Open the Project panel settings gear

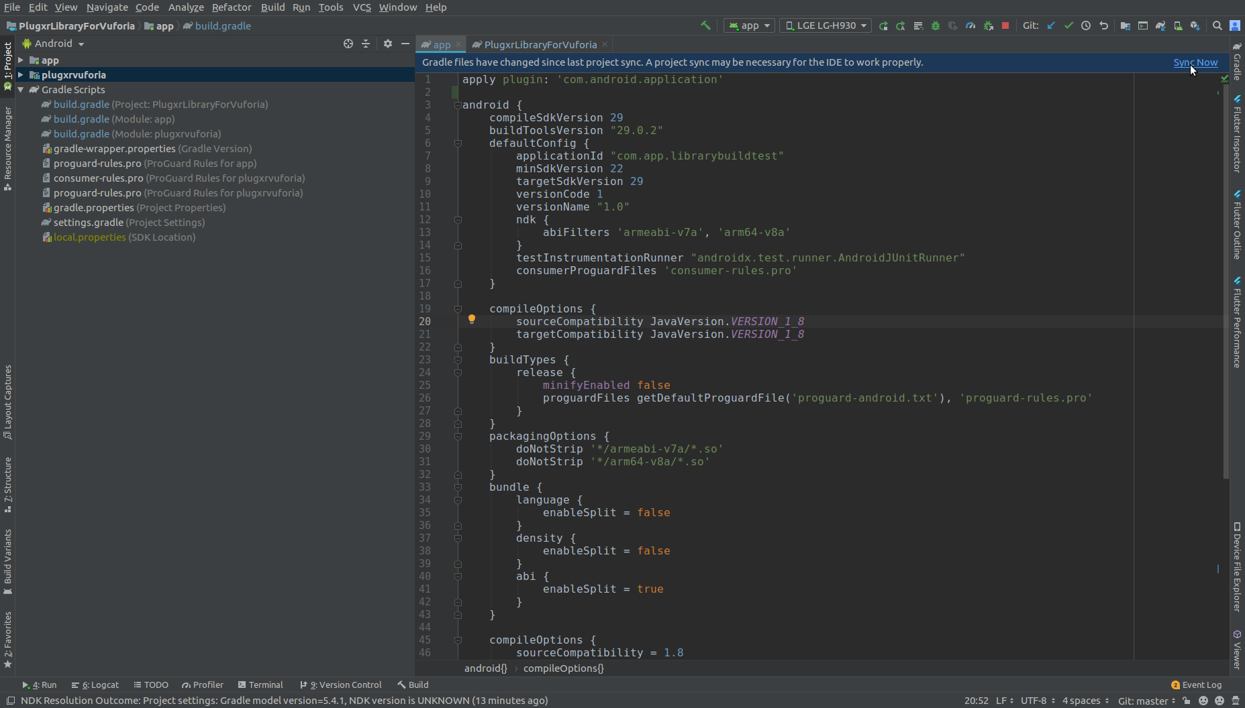click(388, 44)
